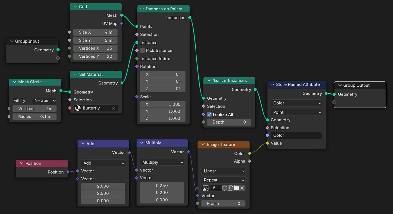The width and height of the screenshot is (393, 214).
Task: Click the 2.500 value in Add node
Action: pos(103,193)
